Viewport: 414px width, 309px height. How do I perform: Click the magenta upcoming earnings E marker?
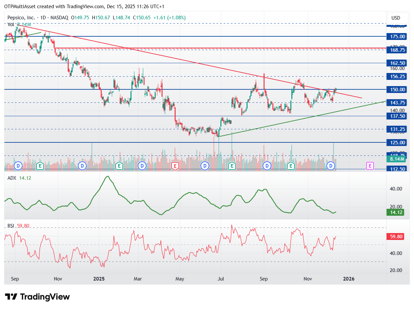[370, 166]
